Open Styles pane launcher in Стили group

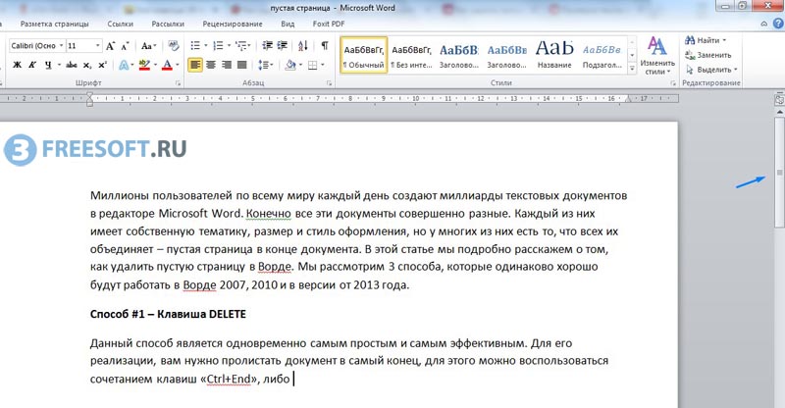pos(673,83)
